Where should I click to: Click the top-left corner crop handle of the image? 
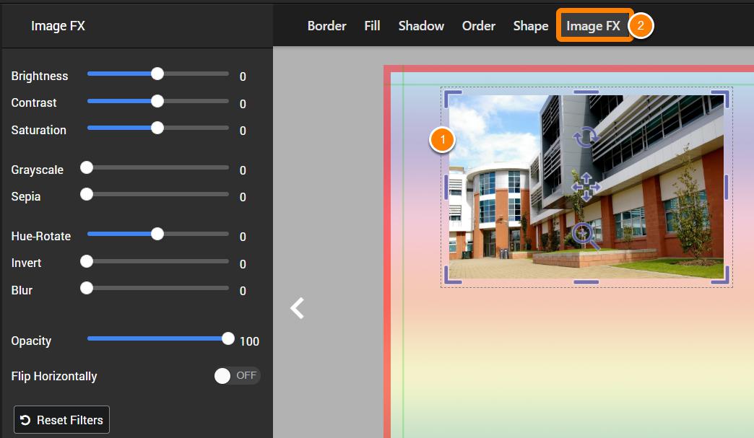click(453, 98)
